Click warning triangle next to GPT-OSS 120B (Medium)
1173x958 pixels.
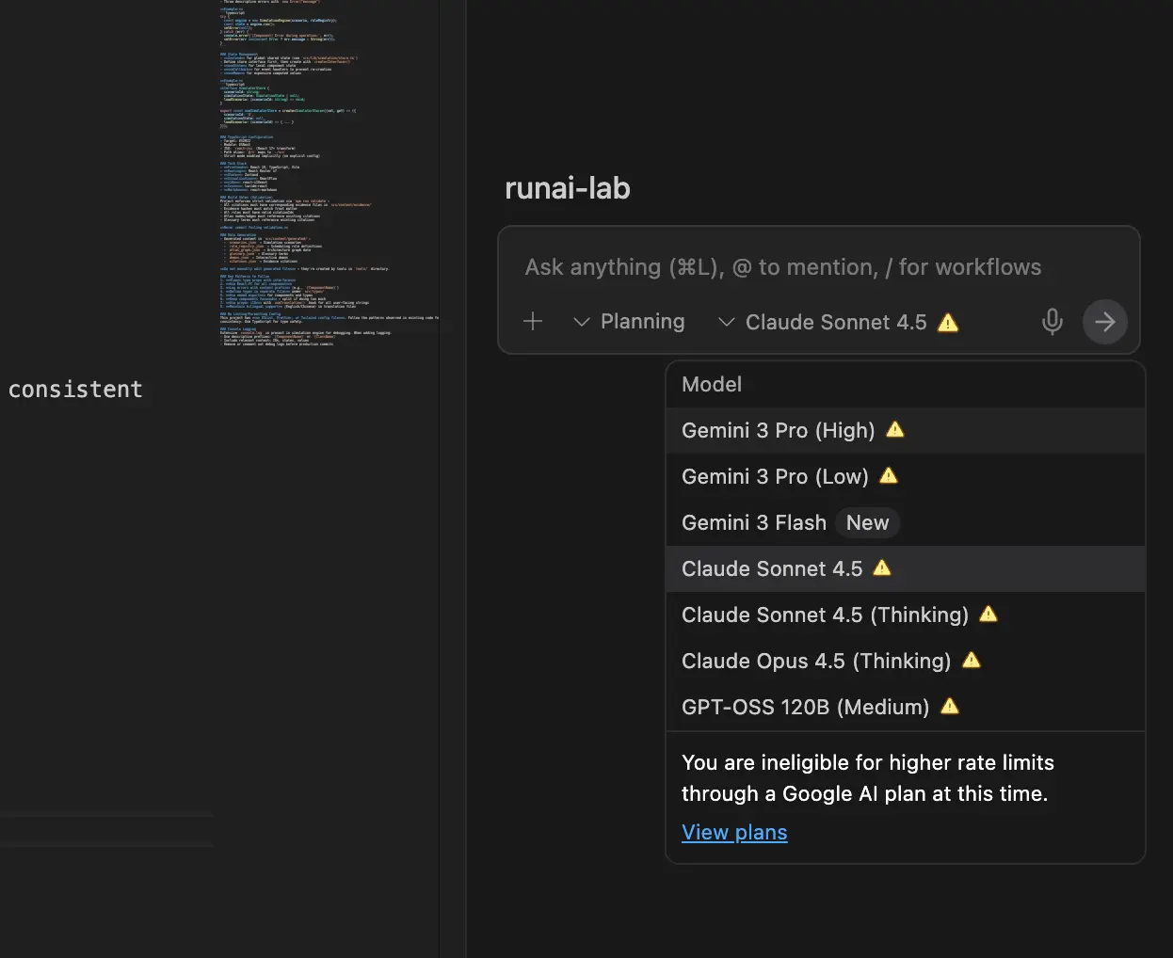(x=950, y=707)
